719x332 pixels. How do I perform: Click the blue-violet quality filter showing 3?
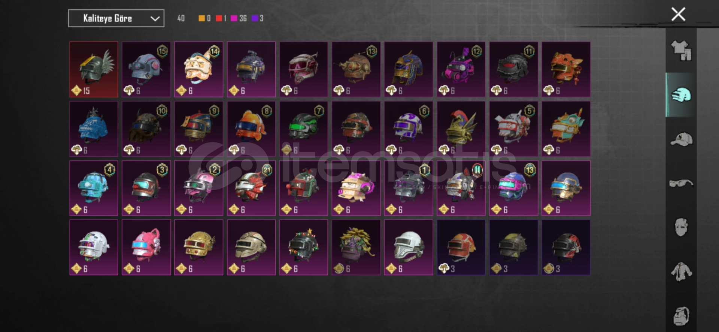point(257,18)
